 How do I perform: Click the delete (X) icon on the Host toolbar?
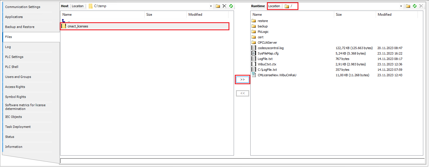[225, 6]
